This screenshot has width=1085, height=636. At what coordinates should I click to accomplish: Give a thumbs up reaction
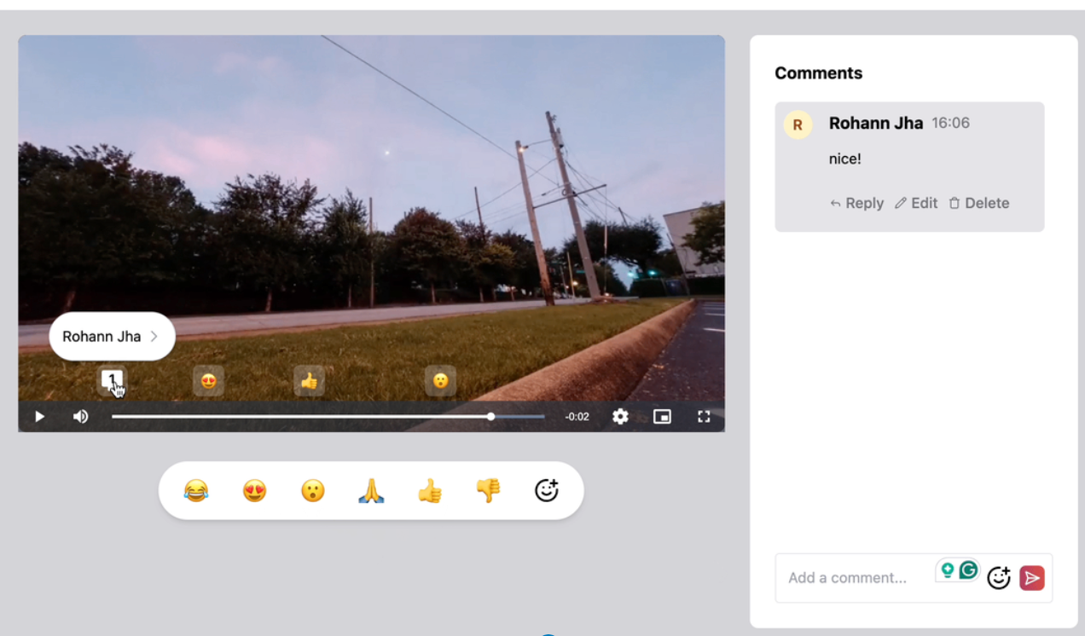pos(429,490)
